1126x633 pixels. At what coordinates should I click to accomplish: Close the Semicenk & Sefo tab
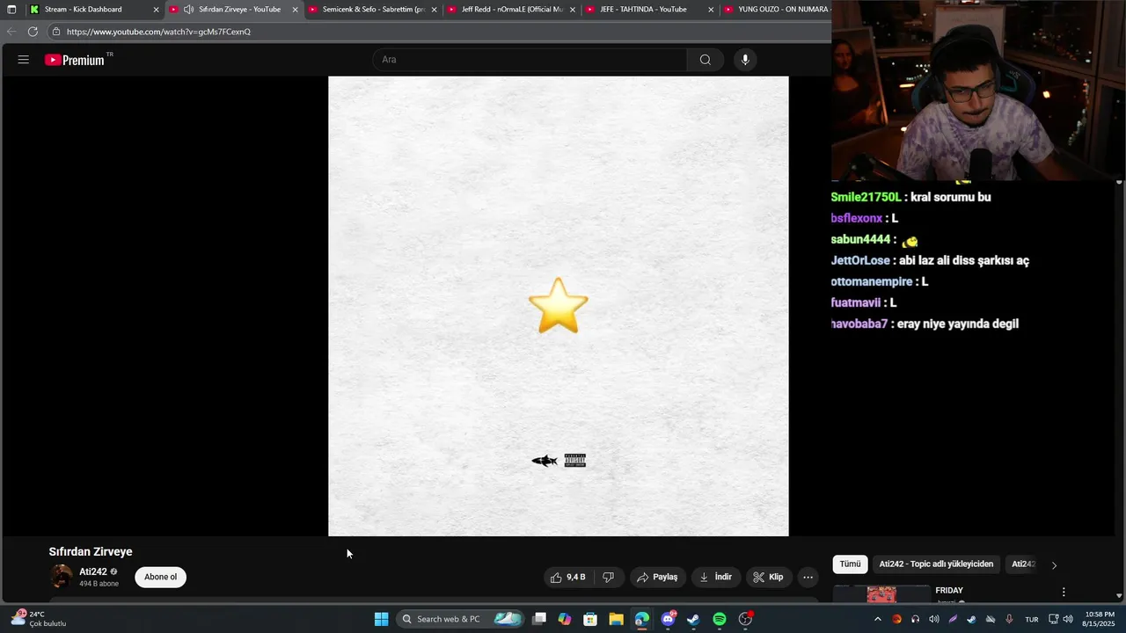click(434, 10)
